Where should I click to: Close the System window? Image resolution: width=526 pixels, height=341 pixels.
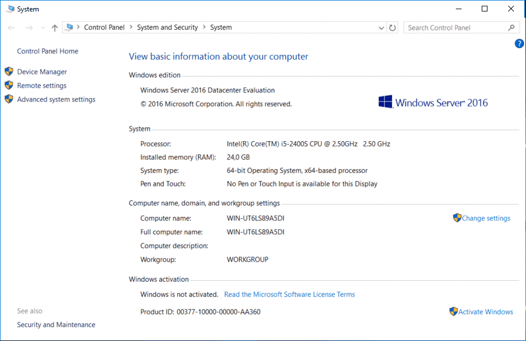tap(510, 9)
